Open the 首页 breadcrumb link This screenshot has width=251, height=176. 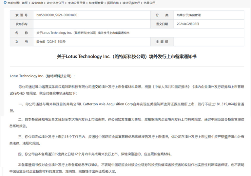[x=25, y=3]
